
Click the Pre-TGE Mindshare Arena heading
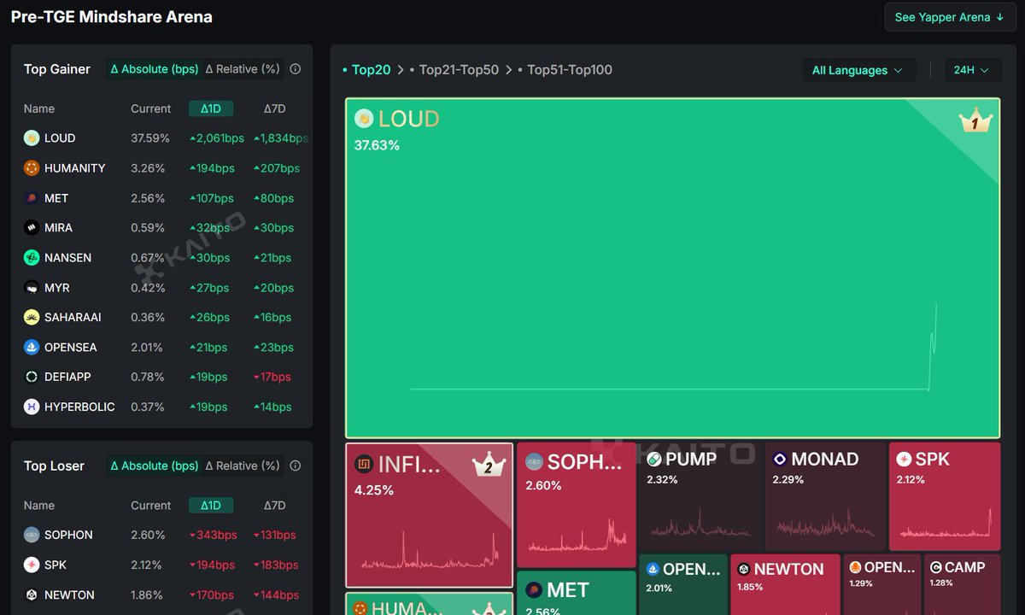tap(112, 17)
